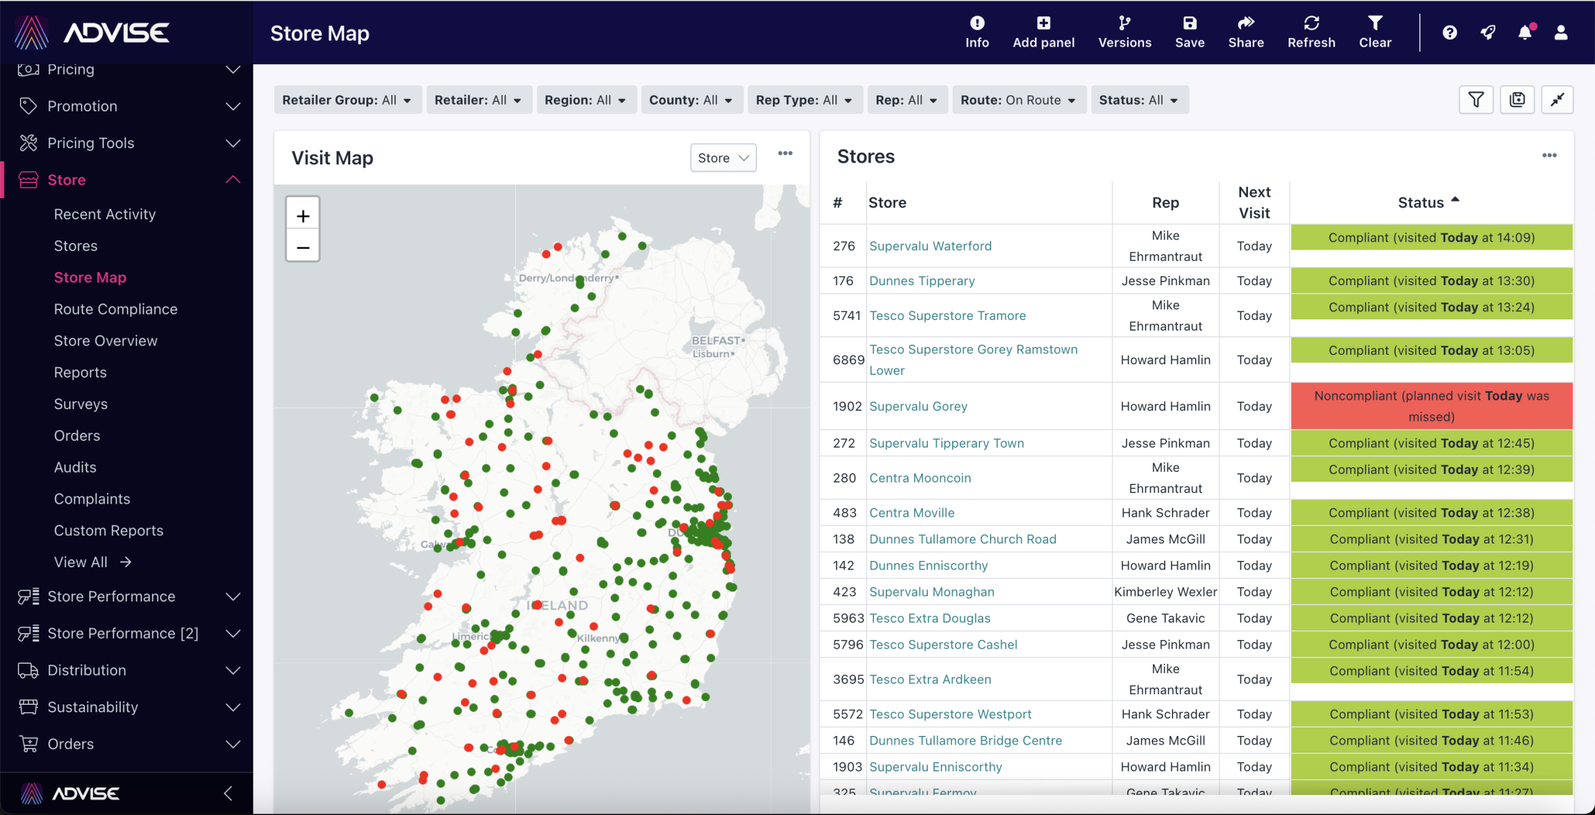The height and width of the screenshot is (815, 1595).
Task: Open the Supervalu Waterford store link
Action: [x=930, y=246]
